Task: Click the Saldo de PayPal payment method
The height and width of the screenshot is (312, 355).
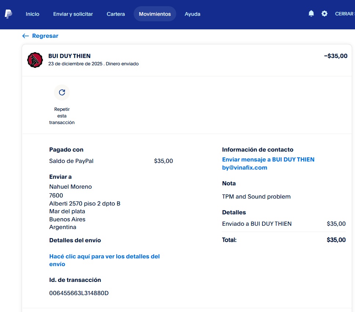Action: tap(71, 161)
